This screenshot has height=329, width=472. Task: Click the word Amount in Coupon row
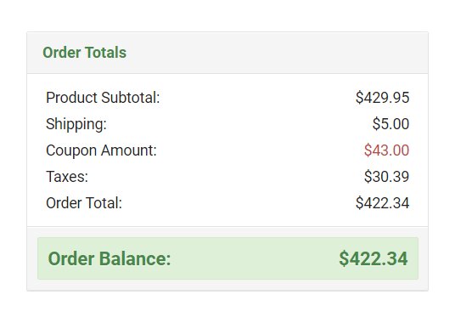click(x=128, y=150)
